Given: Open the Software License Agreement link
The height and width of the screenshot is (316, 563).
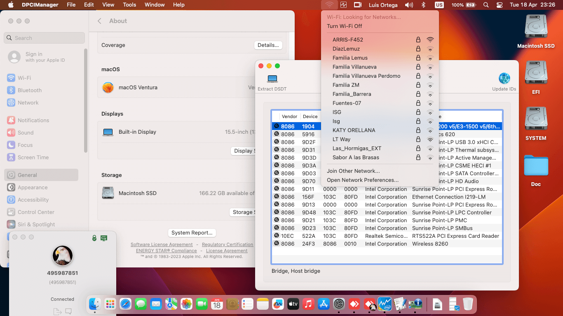Looking at the screenshot, I should tap(162, 244).
